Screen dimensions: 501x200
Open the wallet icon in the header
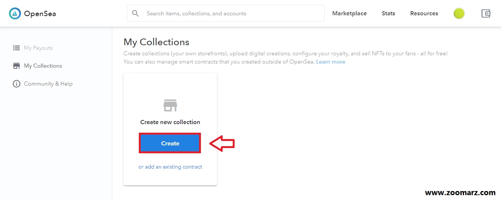pos(486,13)
